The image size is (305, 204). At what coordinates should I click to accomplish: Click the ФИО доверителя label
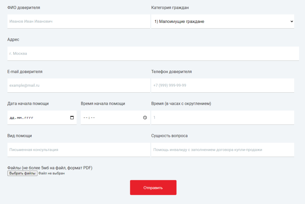coord(24,8)
